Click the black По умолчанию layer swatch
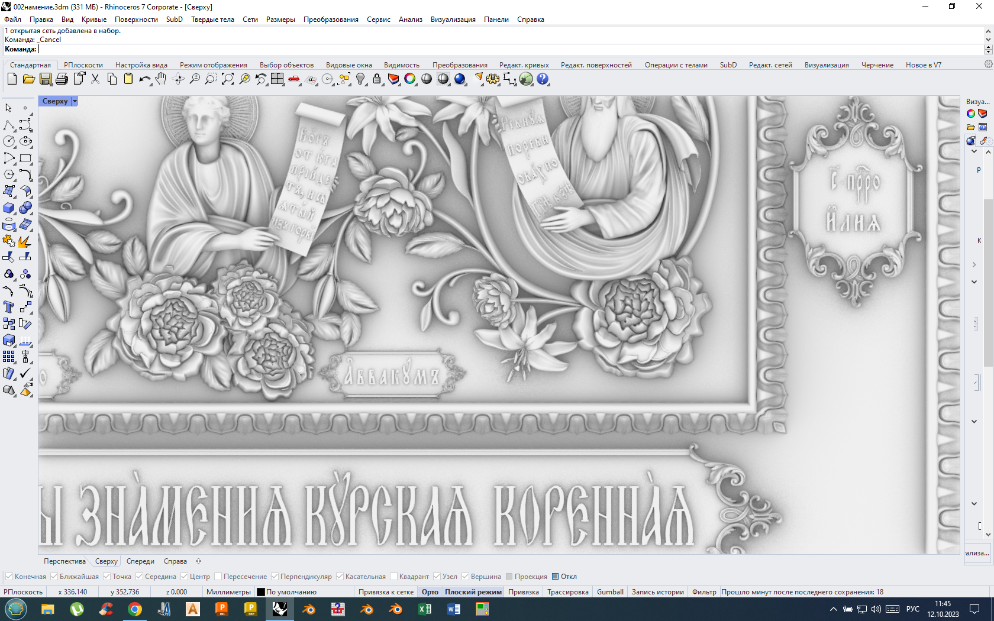 261,592
